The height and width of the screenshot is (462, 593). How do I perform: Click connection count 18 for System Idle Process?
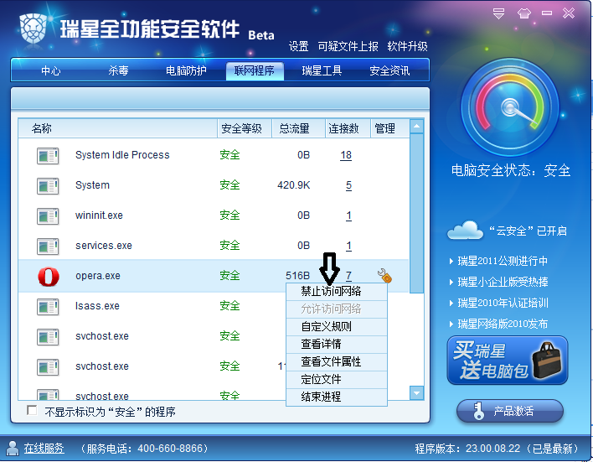[x=346, y=155]
